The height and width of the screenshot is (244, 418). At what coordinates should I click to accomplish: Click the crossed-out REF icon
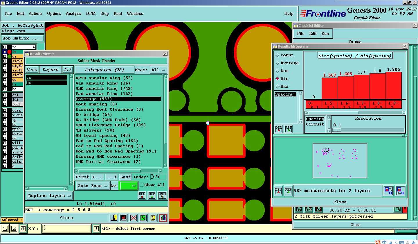(133, 218)
